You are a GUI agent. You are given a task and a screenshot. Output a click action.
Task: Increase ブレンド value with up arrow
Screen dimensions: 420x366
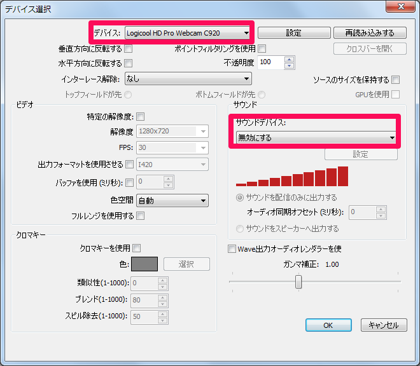(162, 297)
